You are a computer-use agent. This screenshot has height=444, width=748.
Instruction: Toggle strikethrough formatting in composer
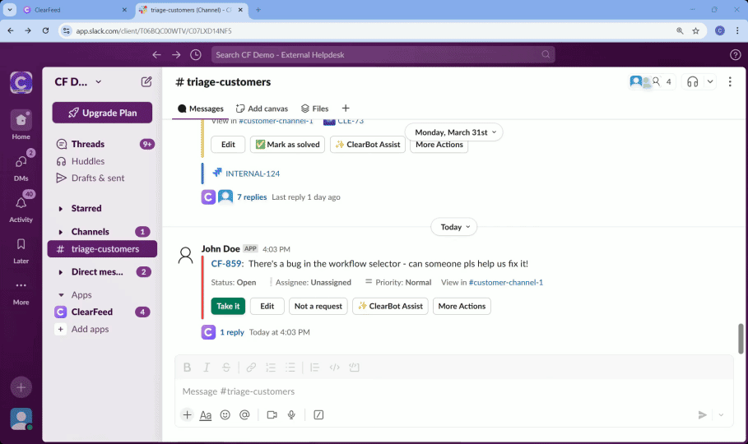tap(226, 368)
